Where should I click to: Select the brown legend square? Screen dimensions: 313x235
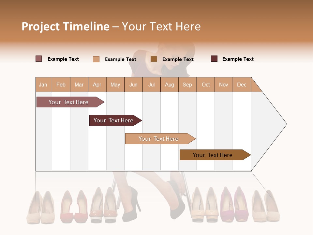[153, 59]
